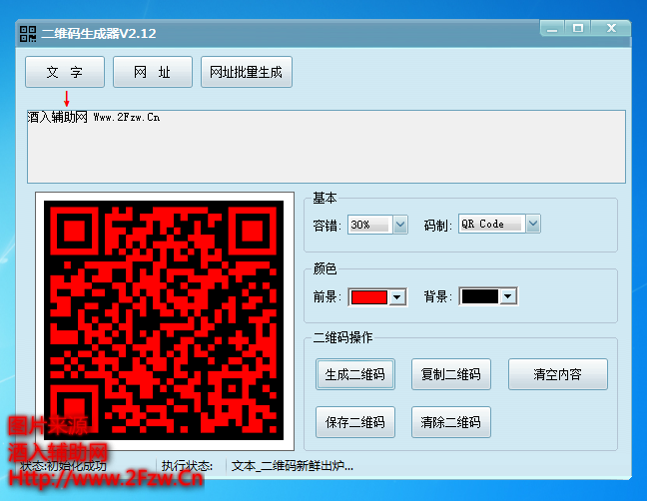Click the 容错: label

coord(327,226)
